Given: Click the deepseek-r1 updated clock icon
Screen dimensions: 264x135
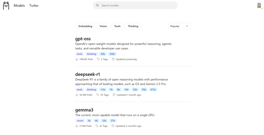Looking at the screenshot, I should (x=114, y=95).
